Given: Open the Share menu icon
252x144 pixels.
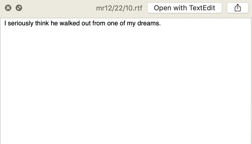Looking at the screenshot, I should tap(237, 8).
